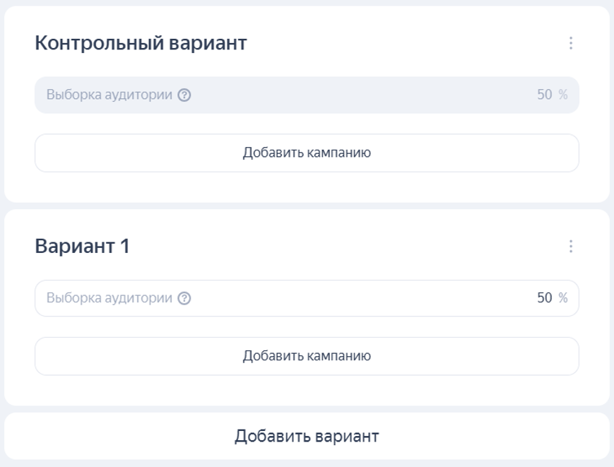The height and width of the screenshot is (467, 614).
Task: Click the word Контрольный in the first heading
Action: (x=98, y=43)
